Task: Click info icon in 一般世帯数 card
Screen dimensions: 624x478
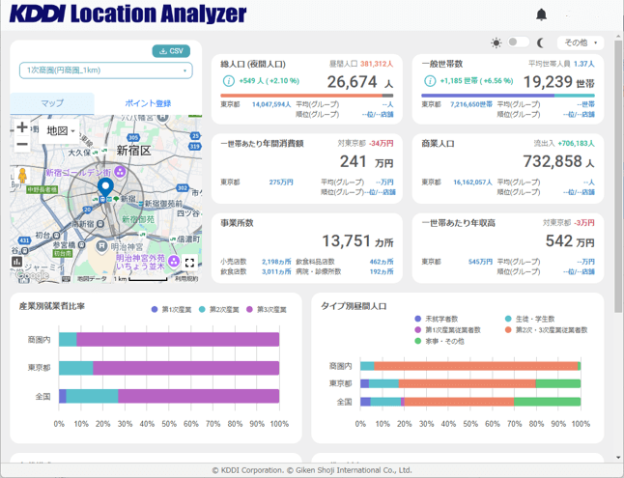Action: [430, 81]
